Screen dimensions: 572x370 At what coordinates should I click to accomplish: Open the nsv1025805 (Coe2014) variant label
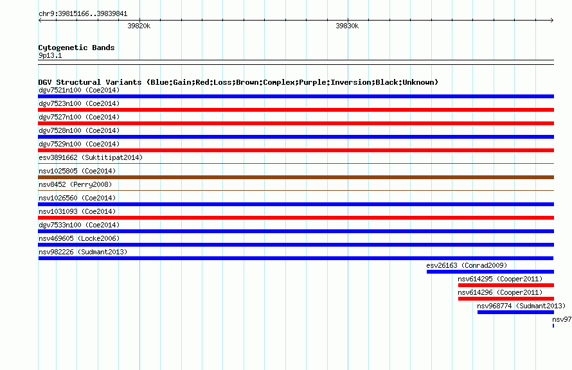pyautogui.click(x=77, y=171)
